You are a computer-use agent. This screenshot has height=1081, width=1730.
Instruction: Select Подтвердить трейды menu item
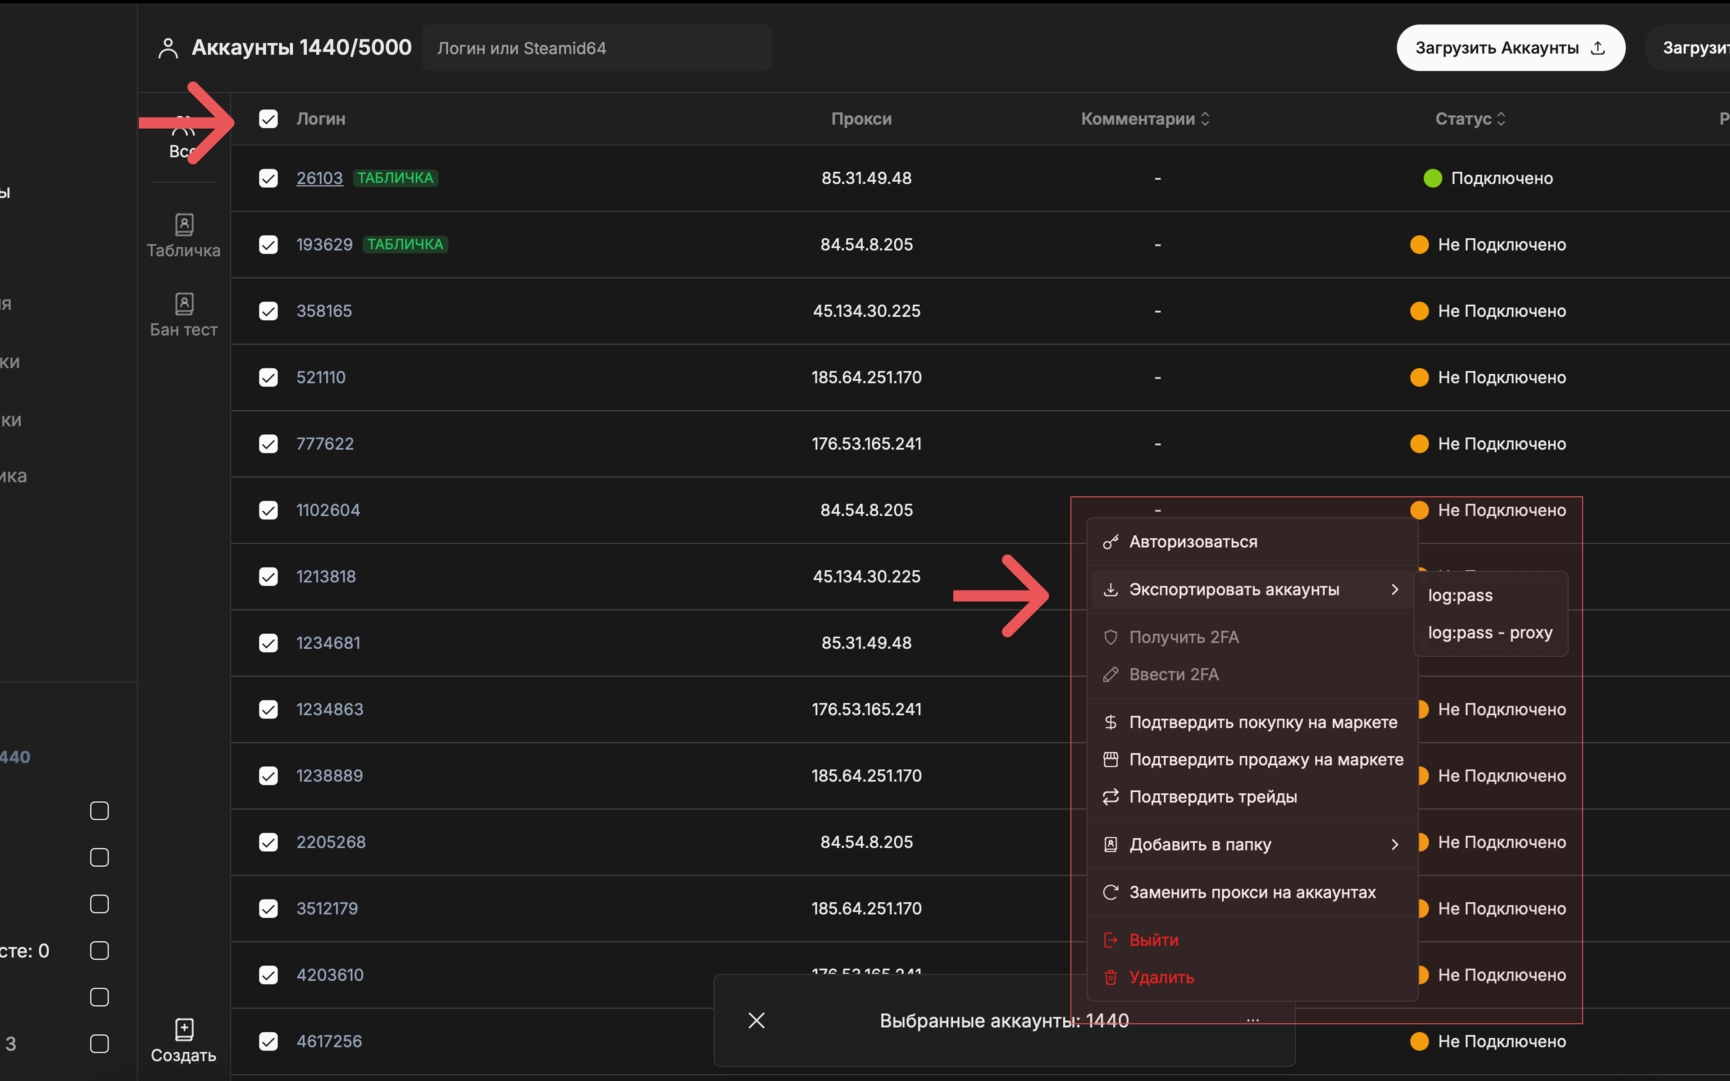click(x=1252, y=796)
